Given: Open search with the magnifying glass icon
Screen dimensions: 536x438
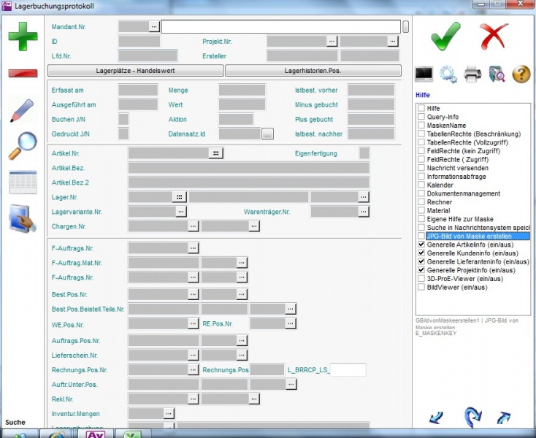Looking at the screenshot, I should coord(23,145).
